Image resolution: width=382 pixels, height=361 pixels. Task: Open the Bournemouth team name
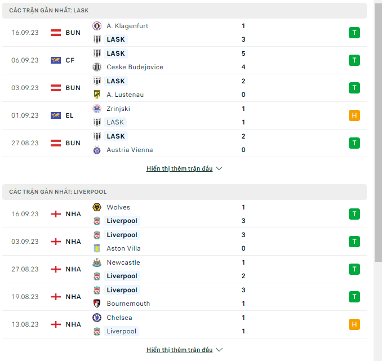tap(128, 304)
